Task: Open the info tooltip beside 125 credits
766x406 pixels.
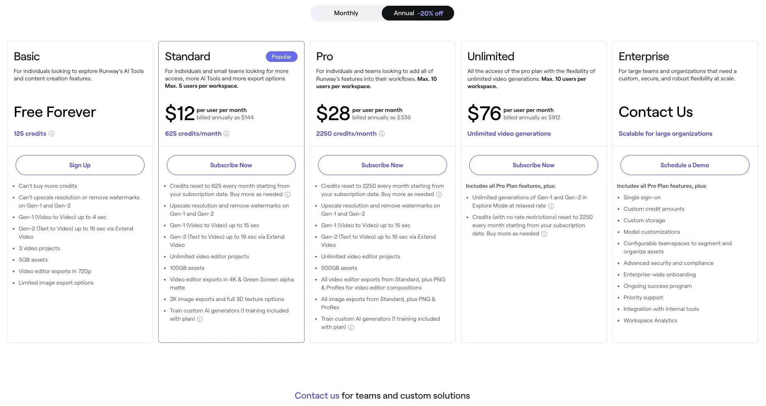Action: coord(52,133)
